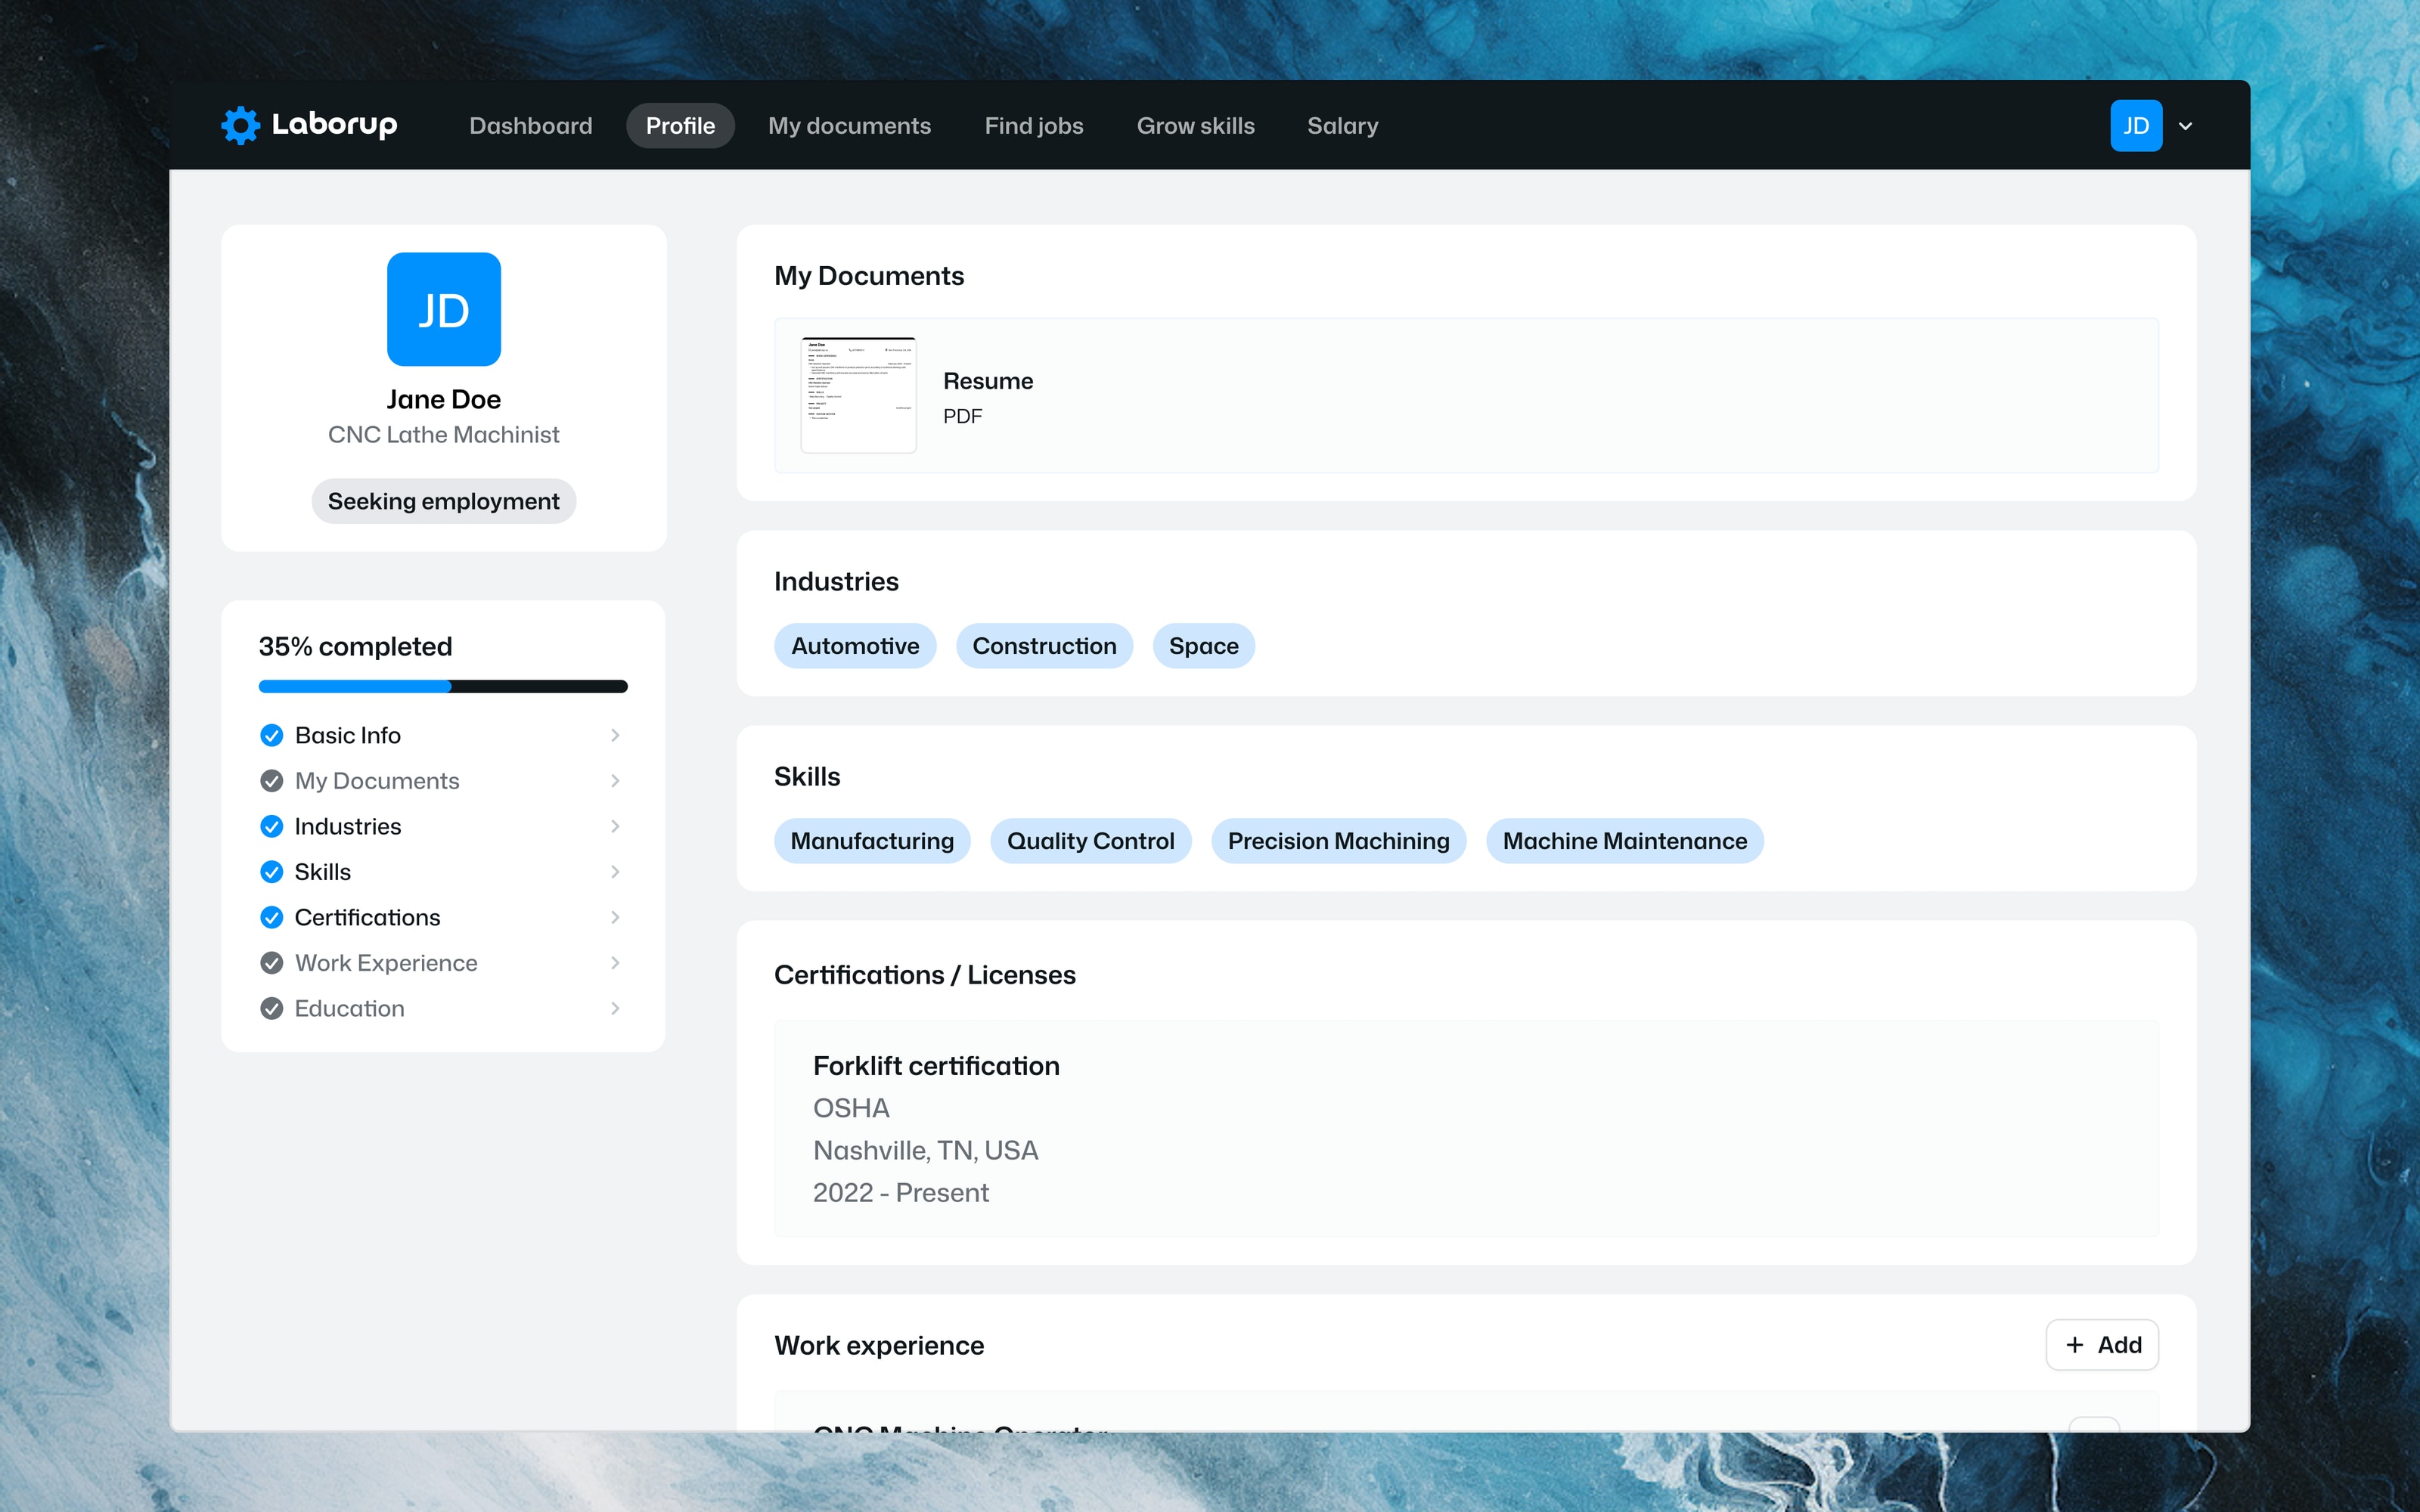Screen dimensions: 2420x1512
Task: Click the Seeking employment status badge
Action: (443, 500)
